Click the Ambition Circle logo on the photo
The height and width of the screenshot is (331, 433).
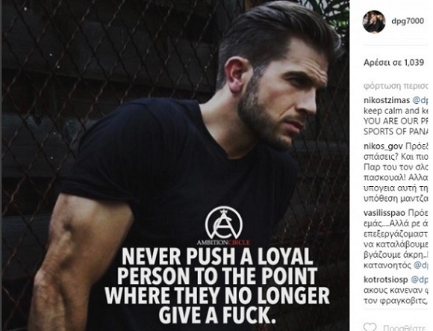(224, 226)
